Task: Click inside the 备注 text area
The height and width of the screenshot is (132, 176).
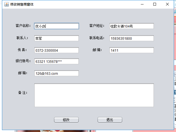Action: click(94, 95)
